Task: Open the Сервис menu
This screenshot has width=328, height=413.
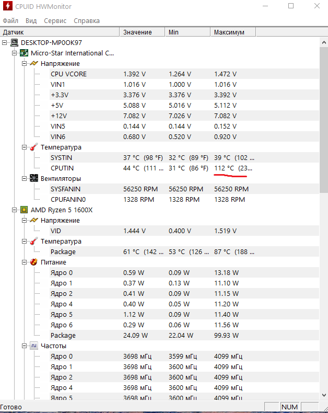Action: [x=55, y=20]
